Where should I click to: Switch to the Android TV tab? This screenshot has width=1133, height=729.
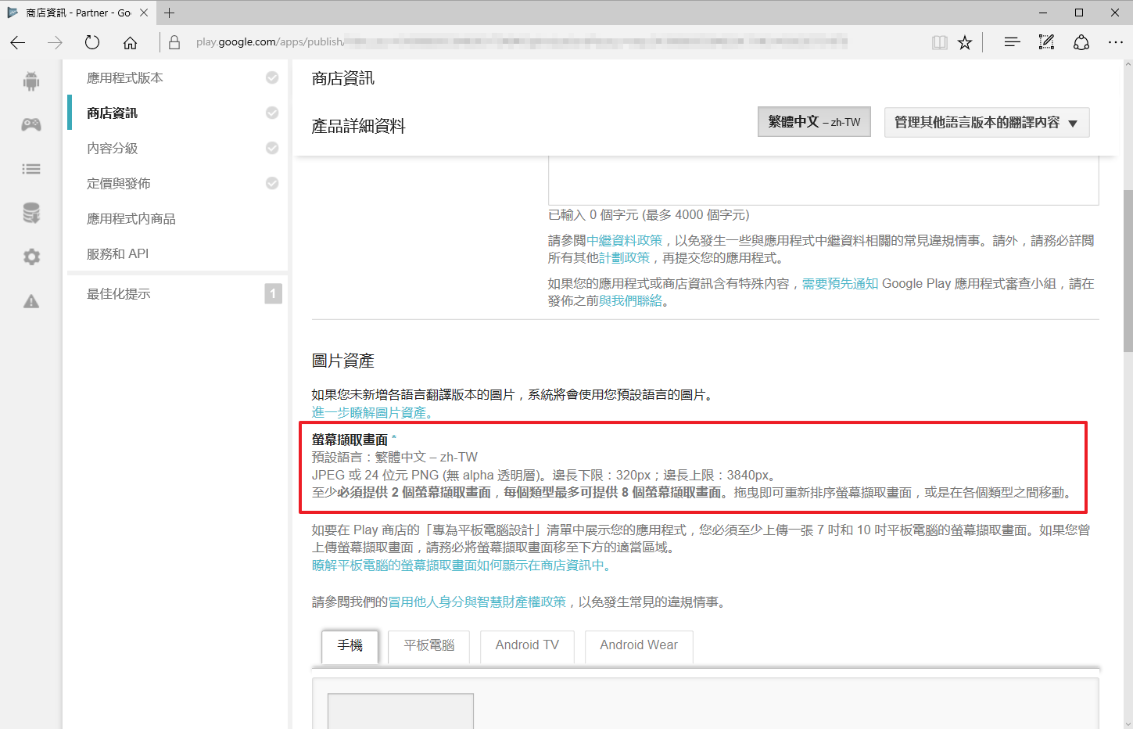pyautogui.click(x=527, y=645)
